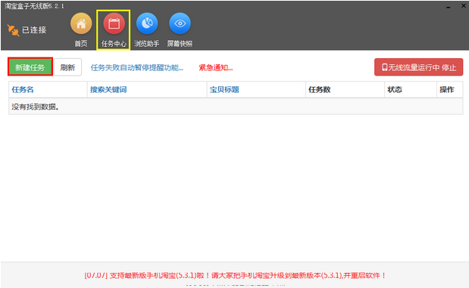Open the red 紧急通知 notice link

216,68
